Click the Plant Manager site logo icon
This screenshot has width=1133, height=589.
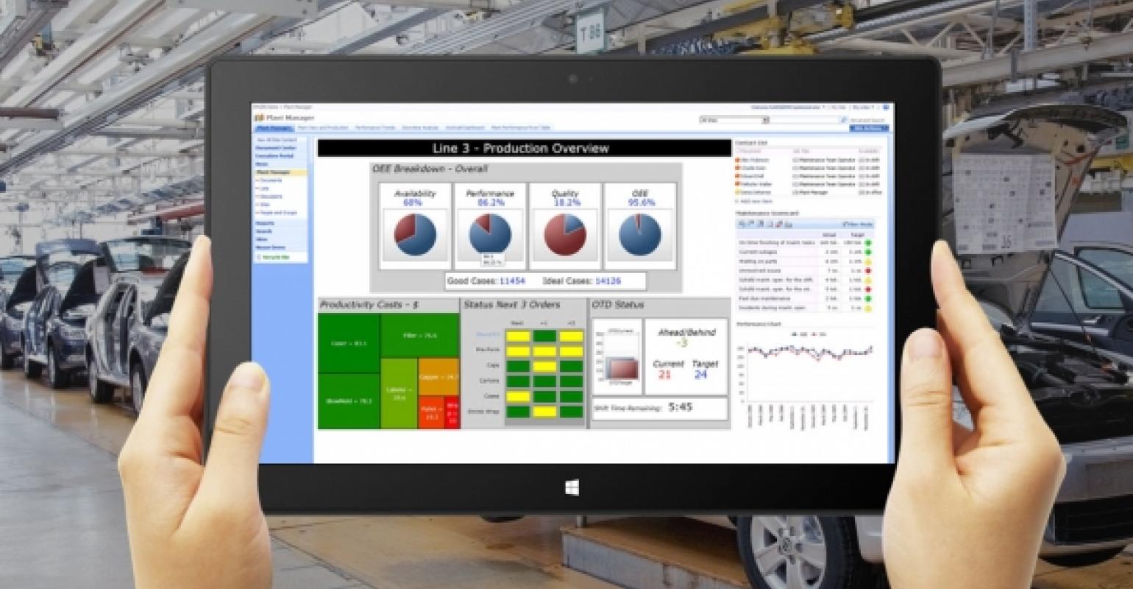click(259, 118)
